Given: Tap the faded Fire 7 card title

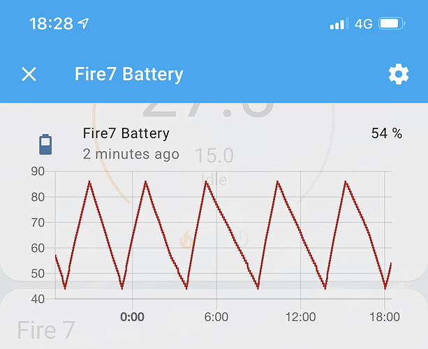Looking at the screenshot, I should click(46, 330).
